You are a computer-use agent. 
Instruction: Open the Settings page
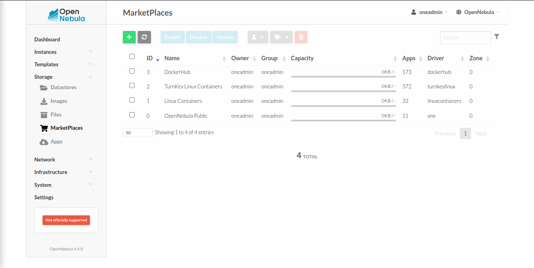pyautogui.click(x=44, y=197)
